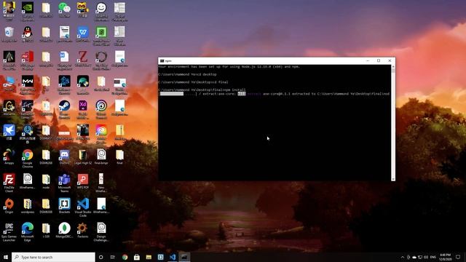Open the Modern Warfare MW desktop icon
The image size is (466, 262).
pos(28,84)
